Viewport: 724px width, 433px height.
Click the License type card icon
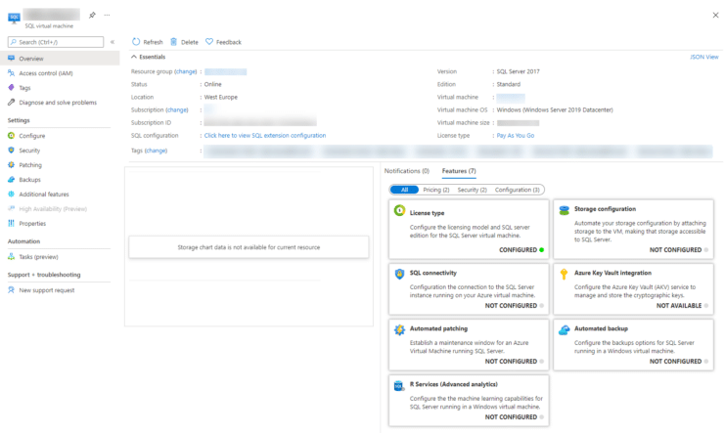click(x=399, y=211)
